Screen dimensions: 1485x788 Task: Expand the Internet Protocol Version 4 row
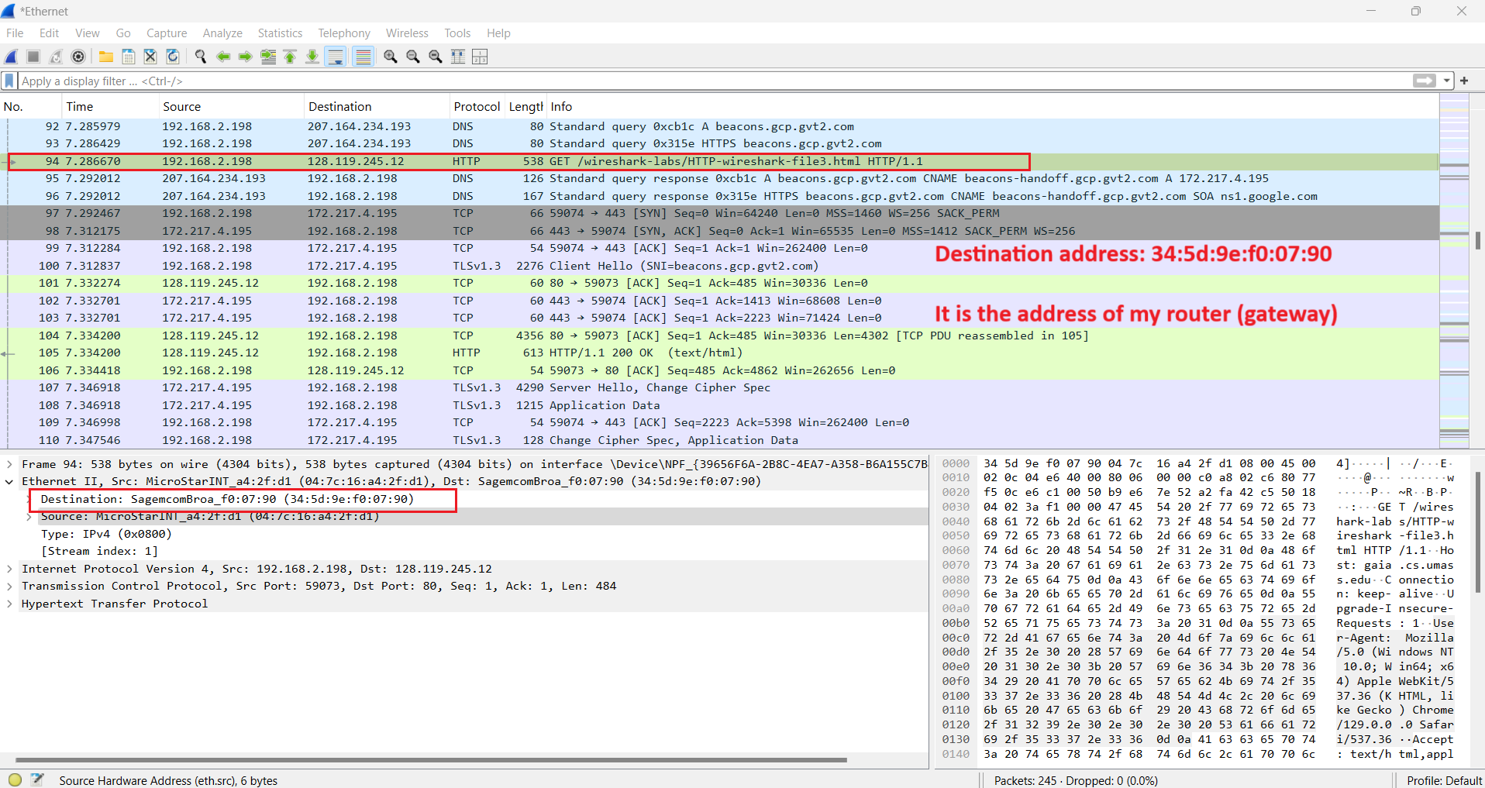[9, 569]
